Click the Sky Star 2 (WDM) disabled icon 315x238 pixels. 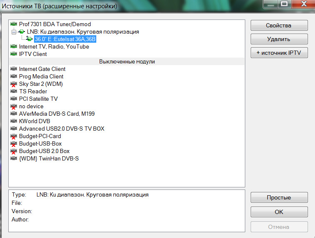[x=14, y=84]
